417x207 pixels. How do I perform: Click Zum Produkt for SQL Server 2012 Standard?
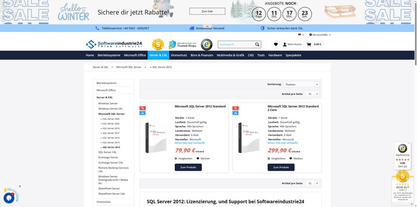click(x=188, y=167)
